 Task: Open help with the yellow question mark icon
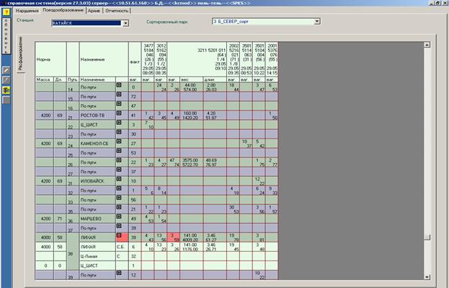[6, 12]
